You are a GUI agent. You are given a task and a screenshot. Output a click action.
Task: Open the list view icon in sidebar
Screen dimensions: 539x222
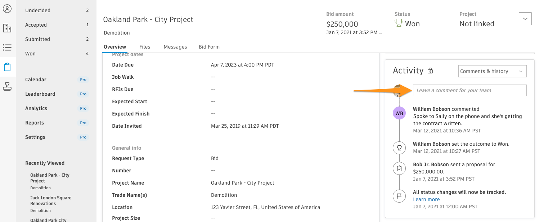click(7, 47)
